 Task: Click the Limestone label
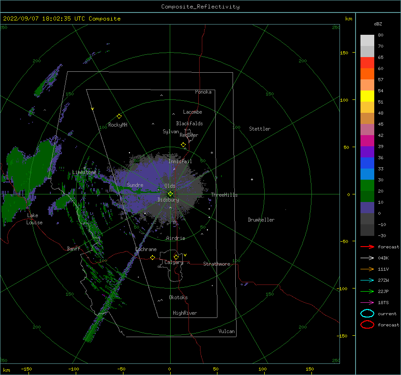[84, 172]
